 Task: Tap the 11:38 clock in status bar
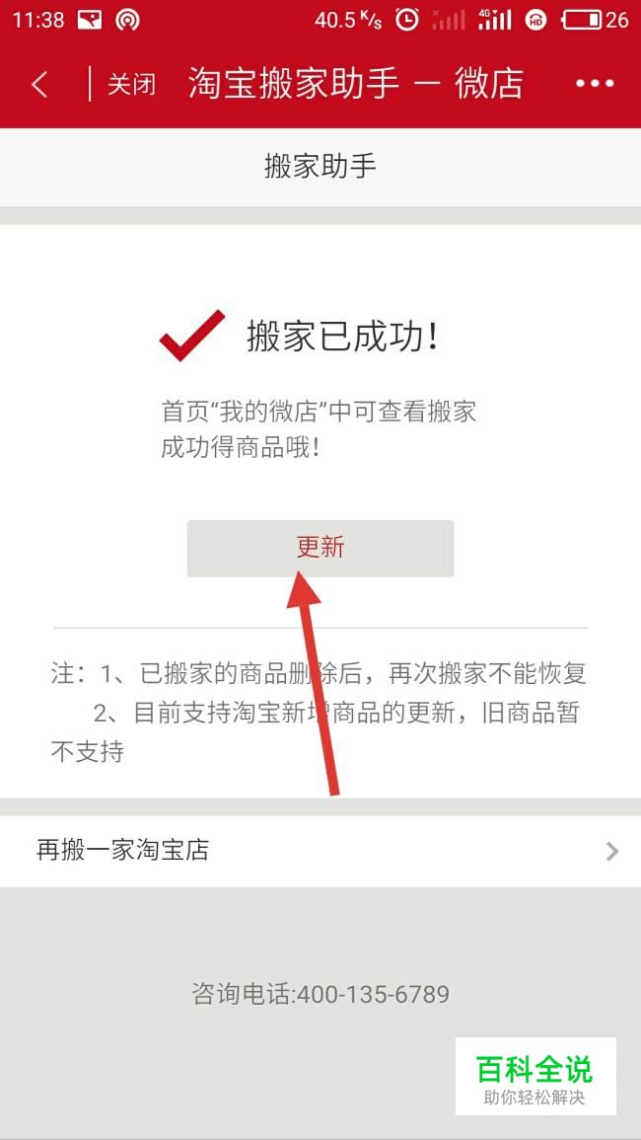pos(38,20)
